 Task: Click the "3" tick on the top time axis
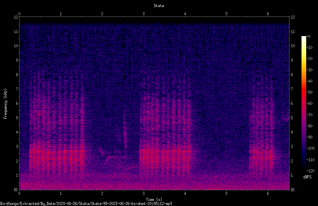tap(144, 14)
